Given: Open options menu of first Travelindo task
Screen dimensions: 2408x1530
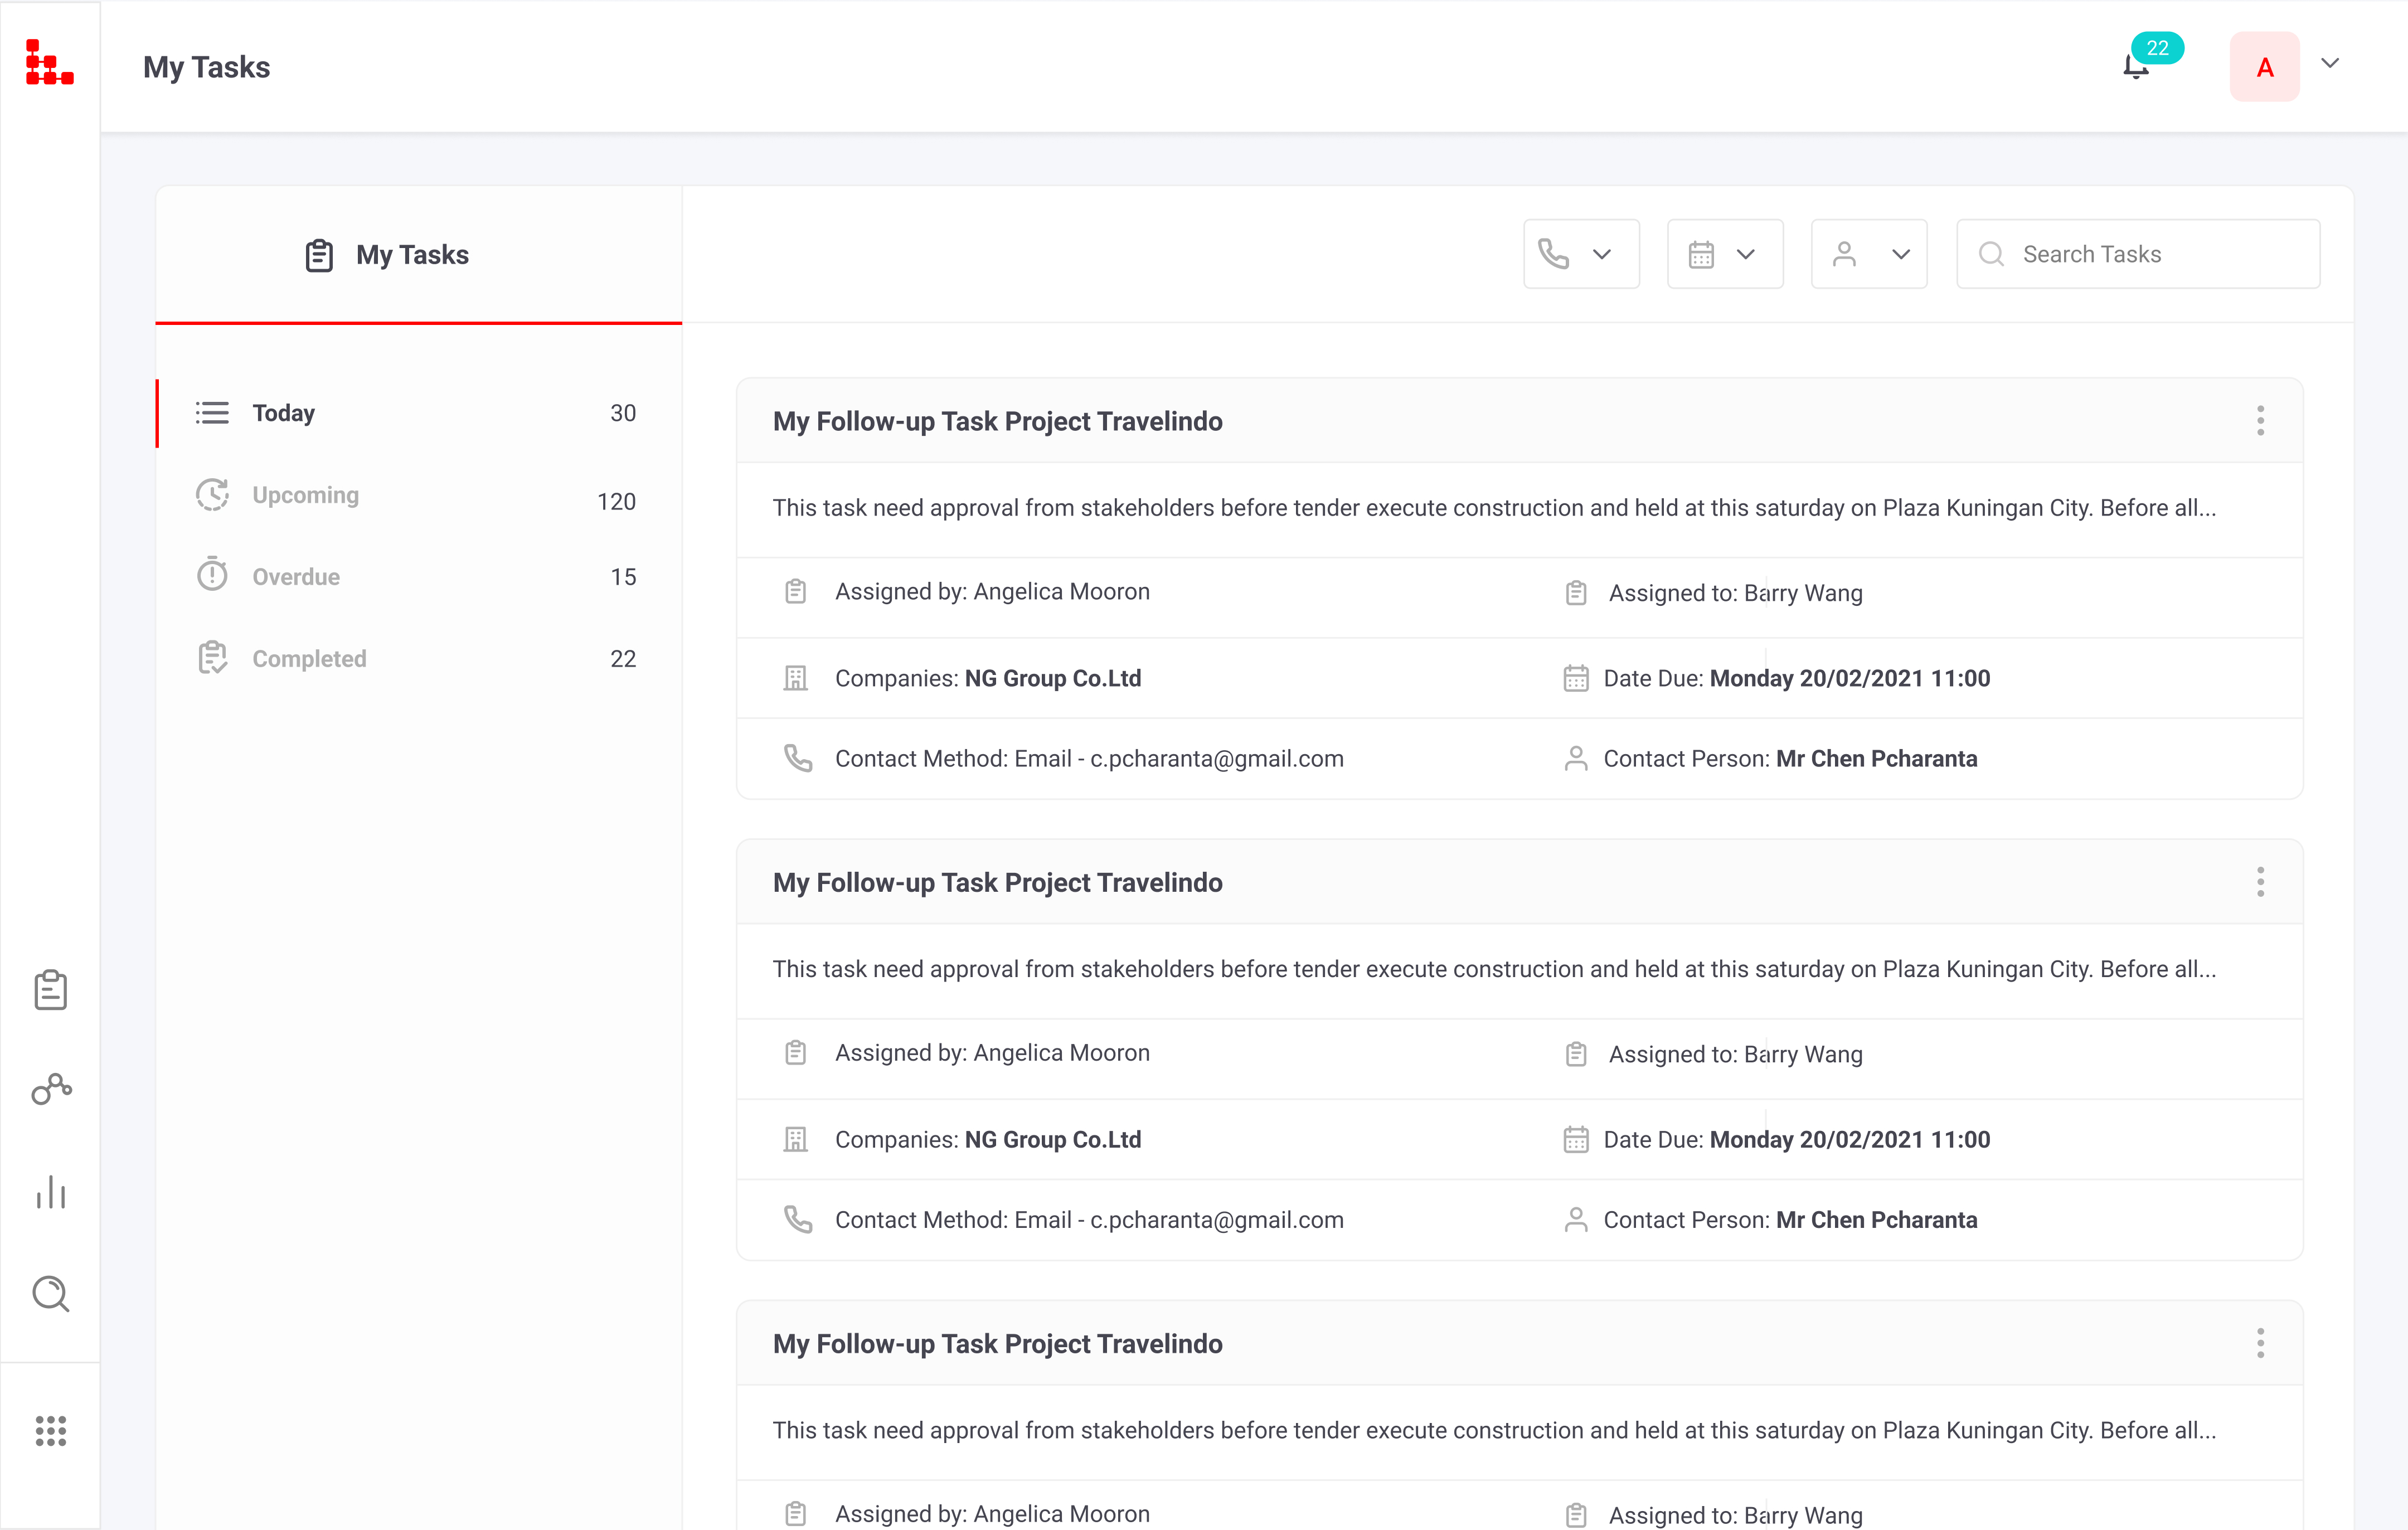Looking at the screenshot, I should pyautogui.click(x=2260, y=421).
